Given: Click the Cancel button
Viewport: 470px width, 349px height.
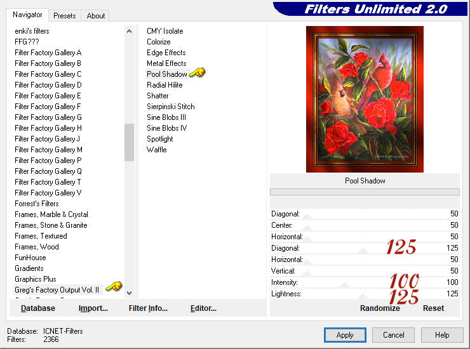Looking at the screenshot, I should (x=393, y=335).
